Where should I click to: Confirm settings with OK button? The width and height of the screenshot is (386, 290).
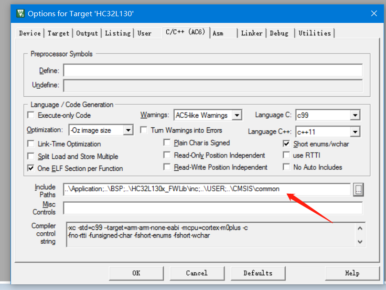pos(136,273)
